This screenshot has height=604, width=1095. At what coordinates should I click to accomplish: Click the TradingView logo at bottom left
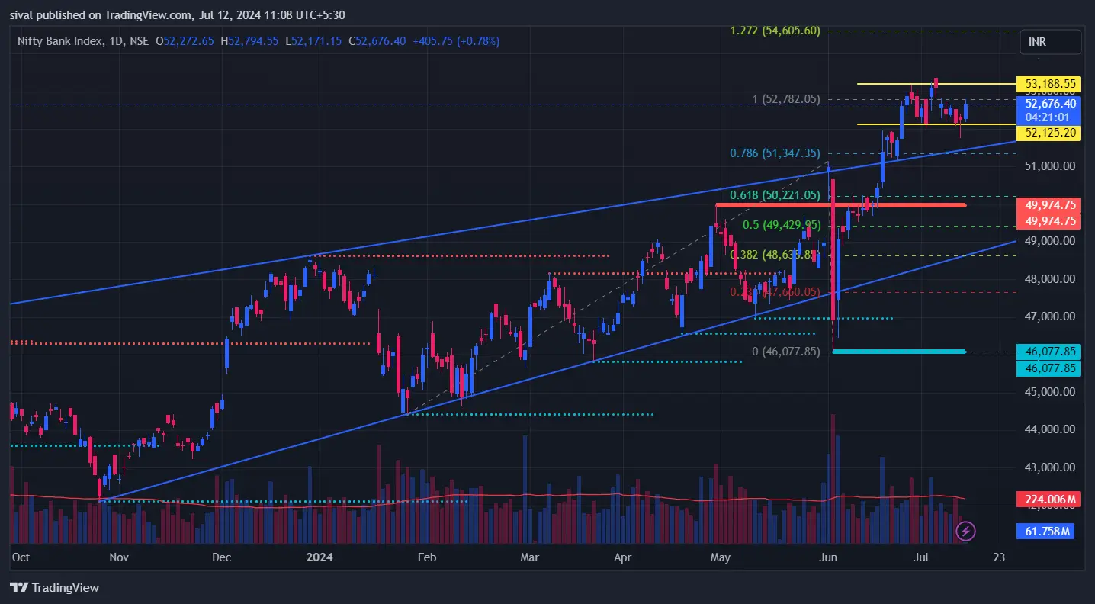point(54,587)
